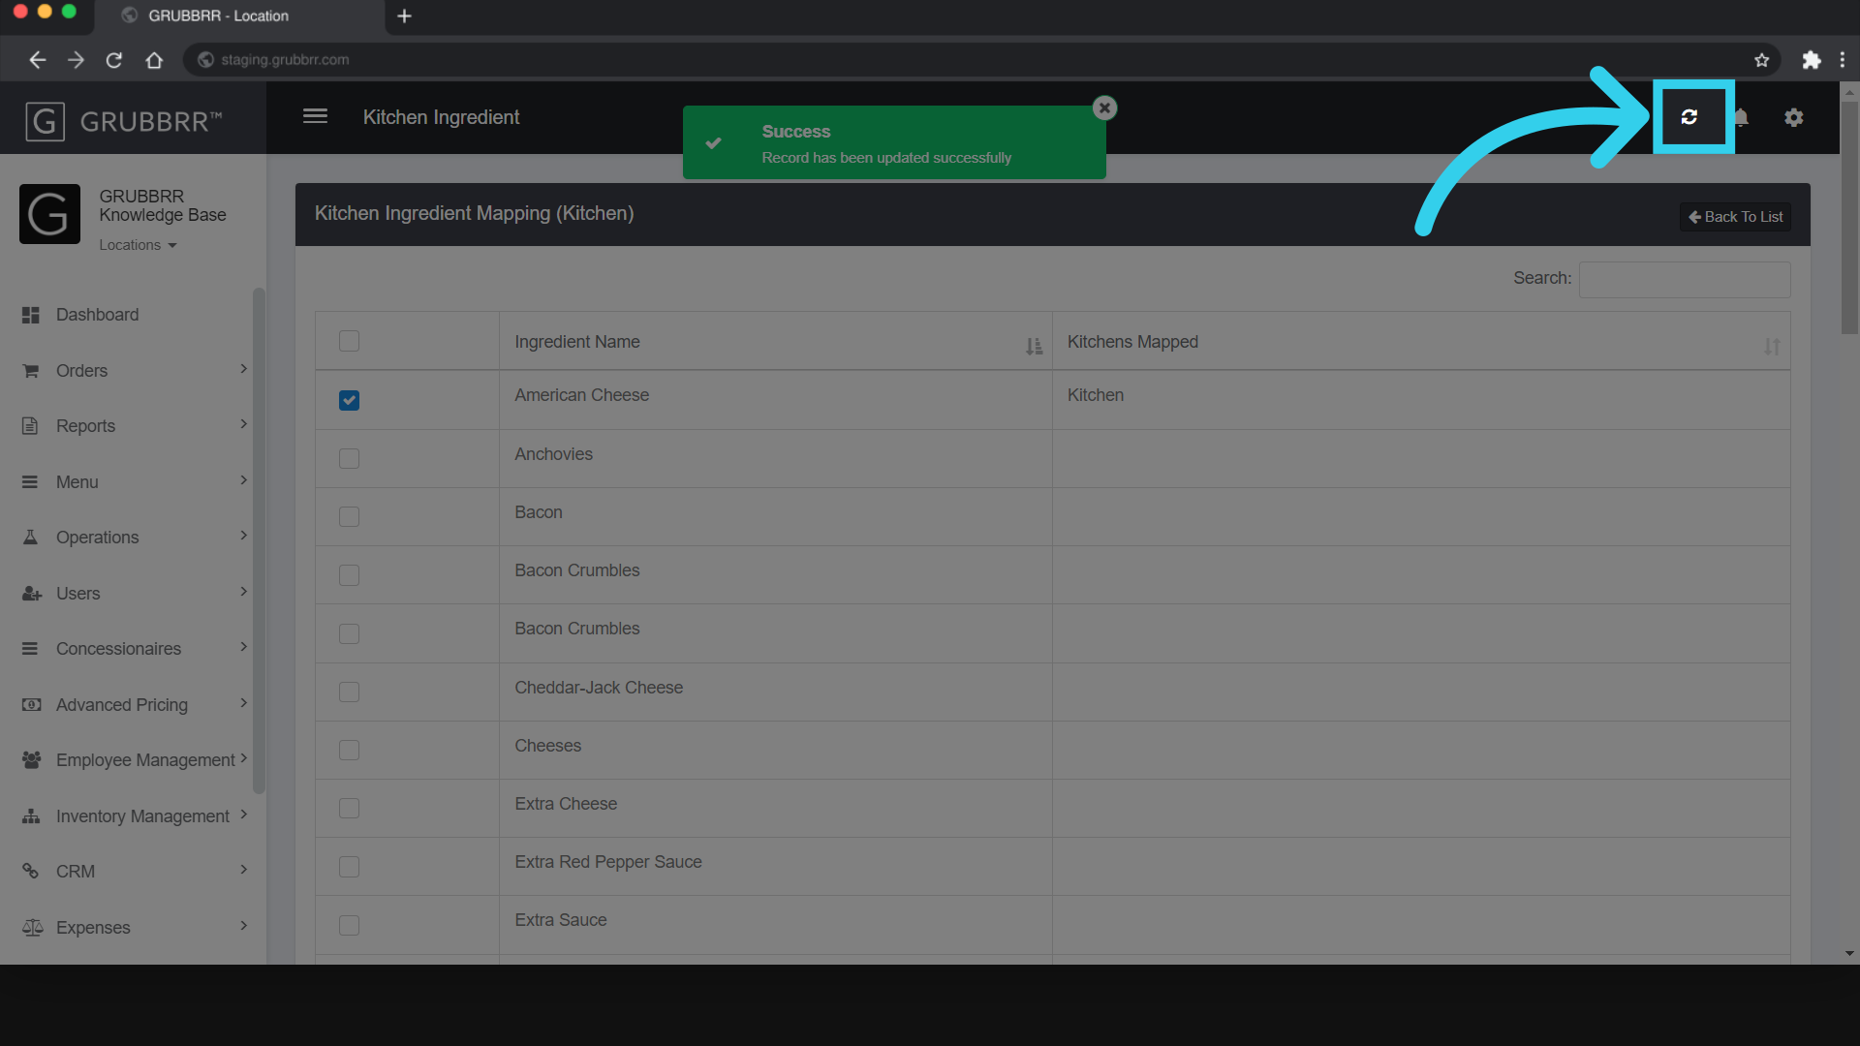Click the Expenses sidebar icon
The image size is (1860, 1046).
pyautogui.click(x=33, y=926)
